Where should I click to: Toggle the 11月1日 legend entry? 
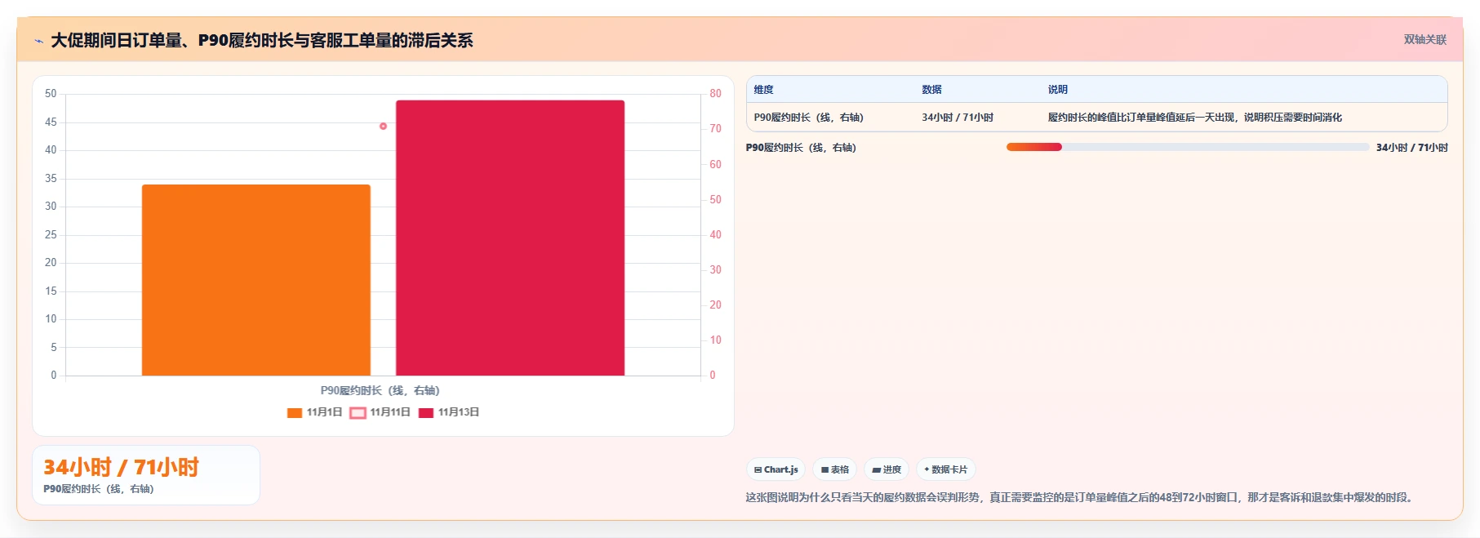(x=314, y=412)
